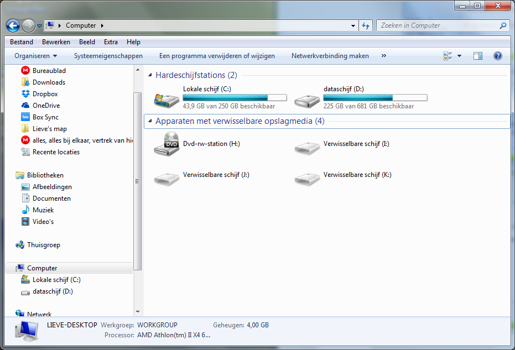Image resolution: width=515 pixels, height=350 pixels.
Task: Open the Beeld menu
Action: tap(87, 42)
